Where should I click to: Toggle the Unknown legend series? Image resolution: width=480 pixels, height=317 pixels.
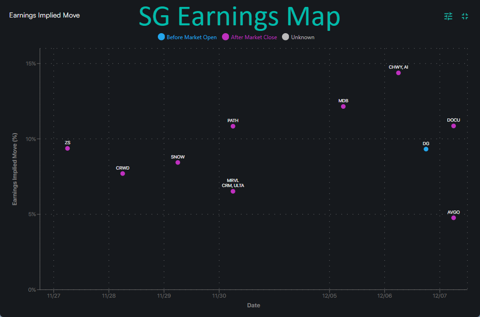299,37
